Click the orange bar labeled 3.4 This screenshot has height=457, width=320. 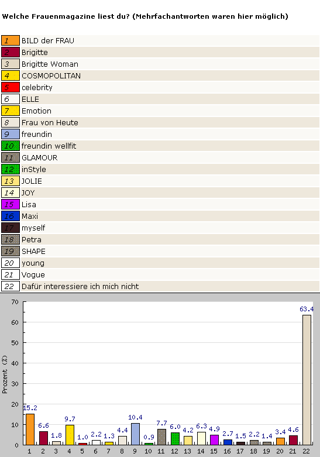pyautogui.click(x=280, y=441)
